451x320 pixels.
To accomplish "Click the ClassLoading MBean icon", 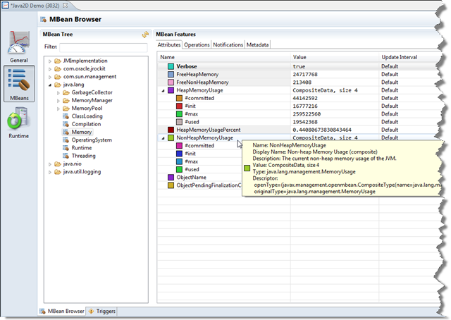I will [x=66, y=116].
